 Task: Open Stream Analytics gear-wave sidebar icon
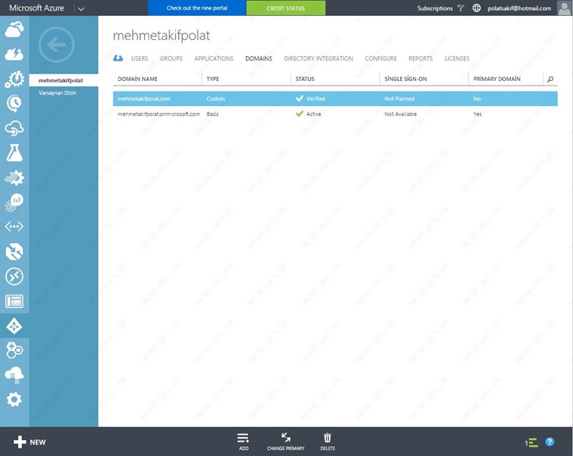[14, 178]
